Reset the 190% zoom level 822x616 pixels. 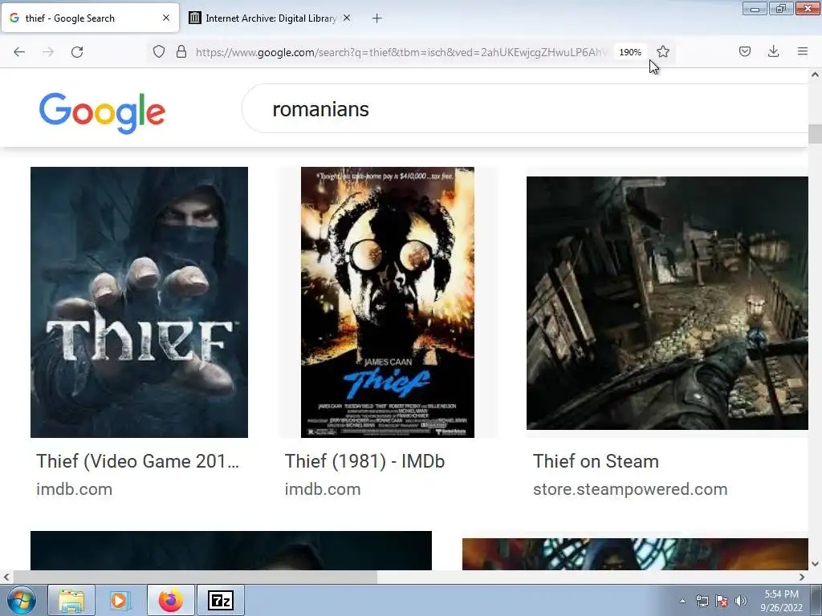(630, 52)
